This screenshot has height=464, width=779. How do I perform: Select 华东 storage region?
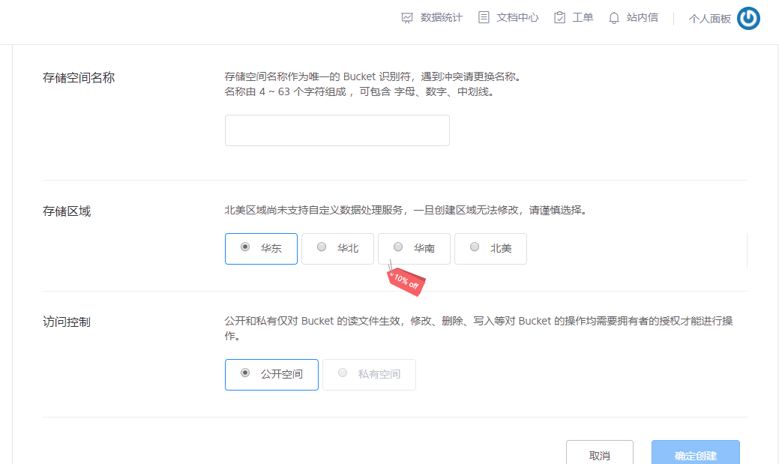[x=261, y=249]
